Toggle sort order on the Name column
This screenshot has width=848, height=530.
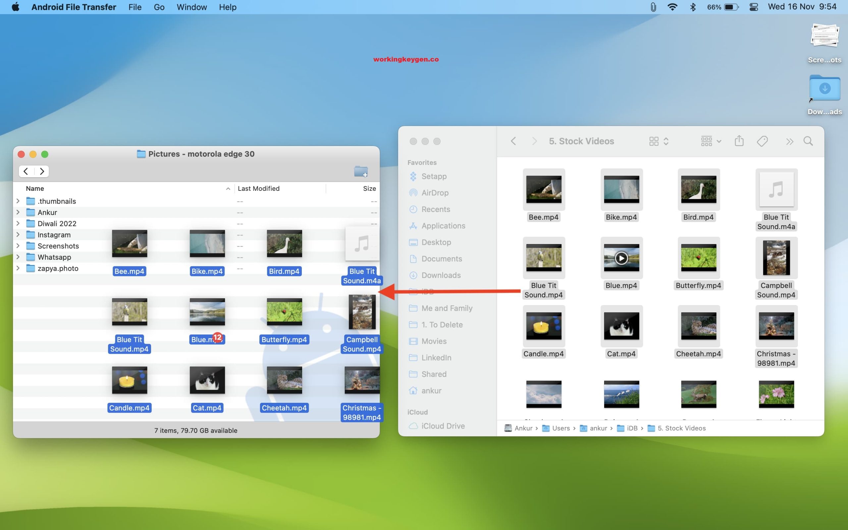(228, 188)
